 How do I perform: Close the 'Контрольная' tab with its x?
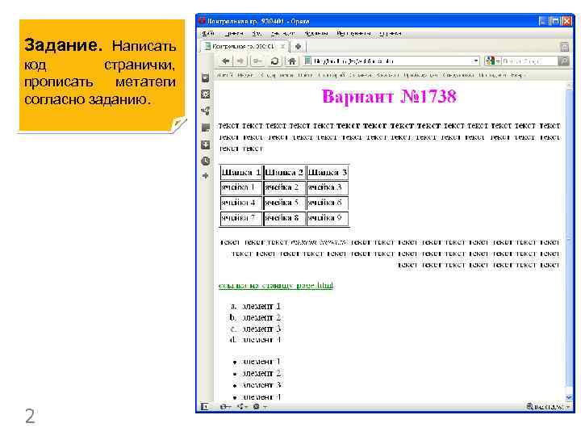tap(282, 46)
